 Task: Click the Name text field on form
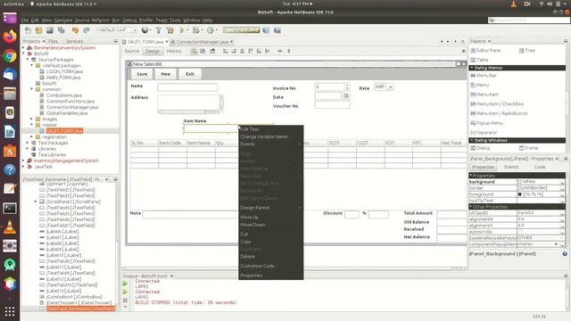click(187, 87)
